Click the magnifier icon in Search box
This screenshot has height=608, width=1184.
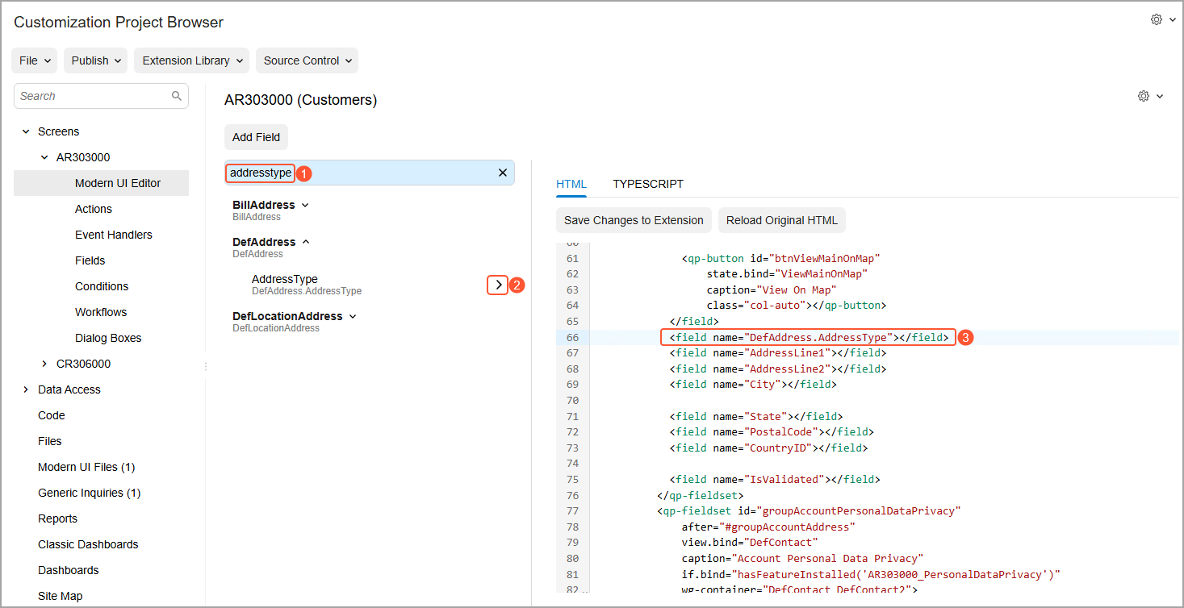coord(177,96)
